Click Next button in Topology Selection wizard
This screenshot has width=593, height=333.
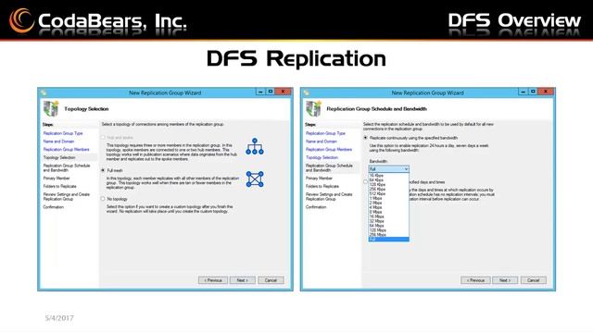coord(243,280)
